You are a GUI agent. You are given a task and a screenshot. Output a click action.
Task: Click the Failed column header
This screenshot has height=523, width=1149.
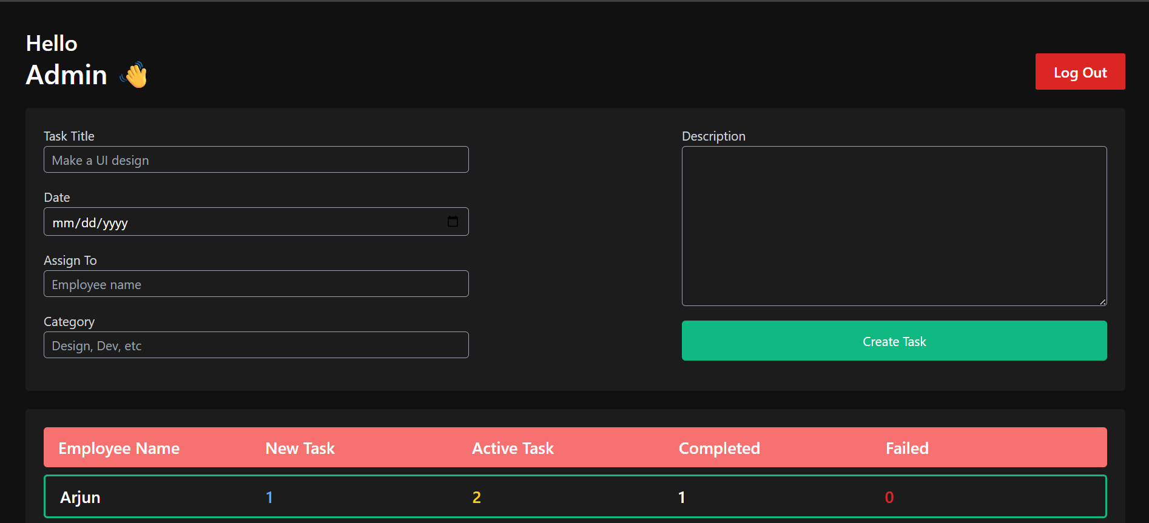907,448
